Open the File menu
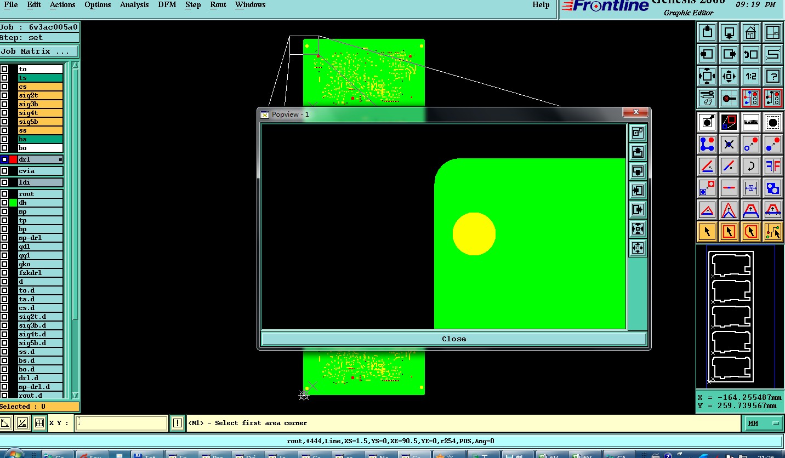 (11, 5)
